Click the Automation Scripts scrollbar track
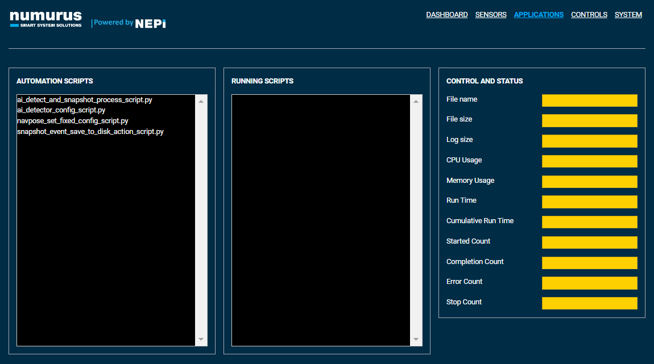The height and width of the screenshot is (364, 654). click(x=200, y=221)
